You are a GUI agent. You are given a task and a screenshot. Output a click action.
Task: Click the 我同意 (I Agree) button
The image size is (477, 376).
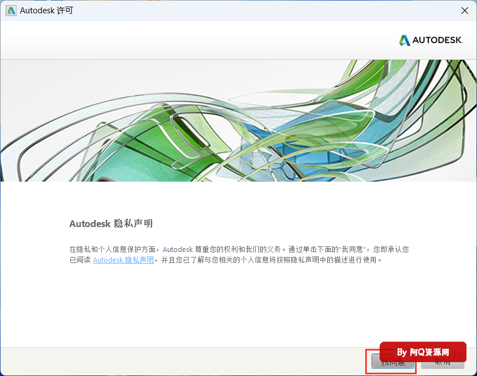pos(392,362)
